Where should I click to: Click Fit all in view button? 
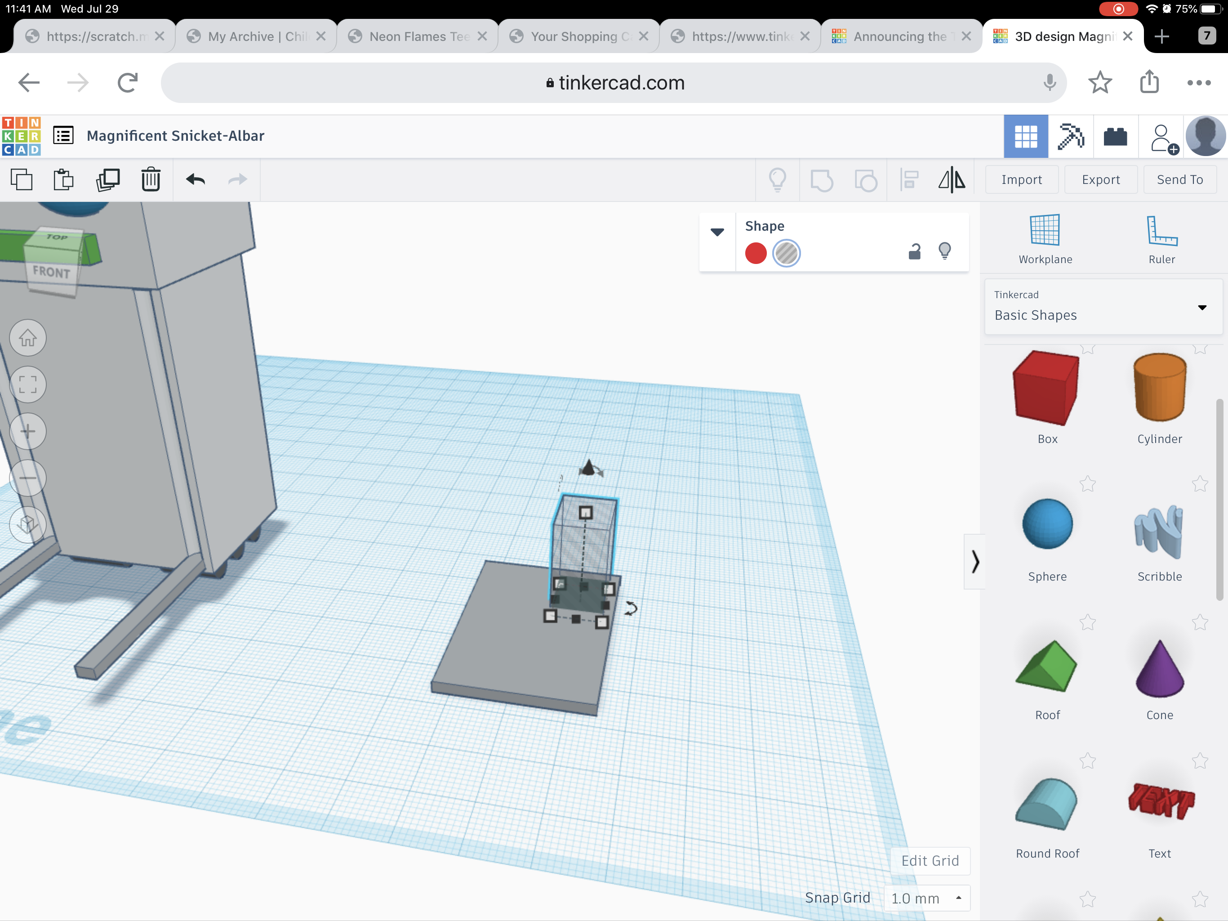[28, 384]
